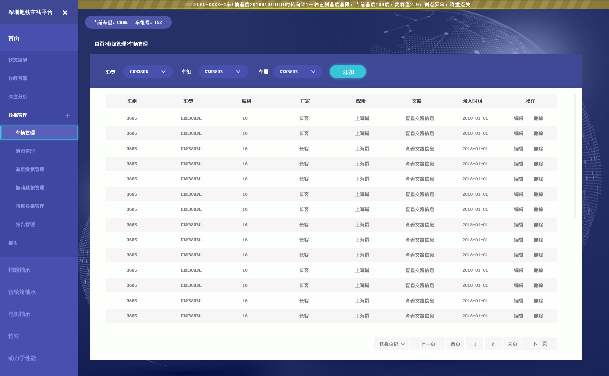Open 动力学性能 in the sidebar
The height and width of the screenshot is (376, 609).
click(22, 358)
